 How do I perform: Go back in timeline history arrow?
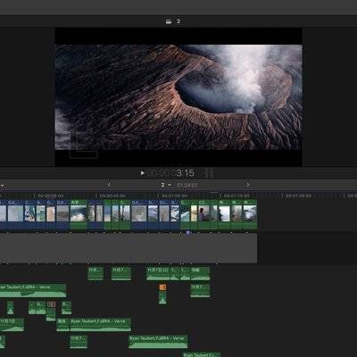click(x=109, y=185)
